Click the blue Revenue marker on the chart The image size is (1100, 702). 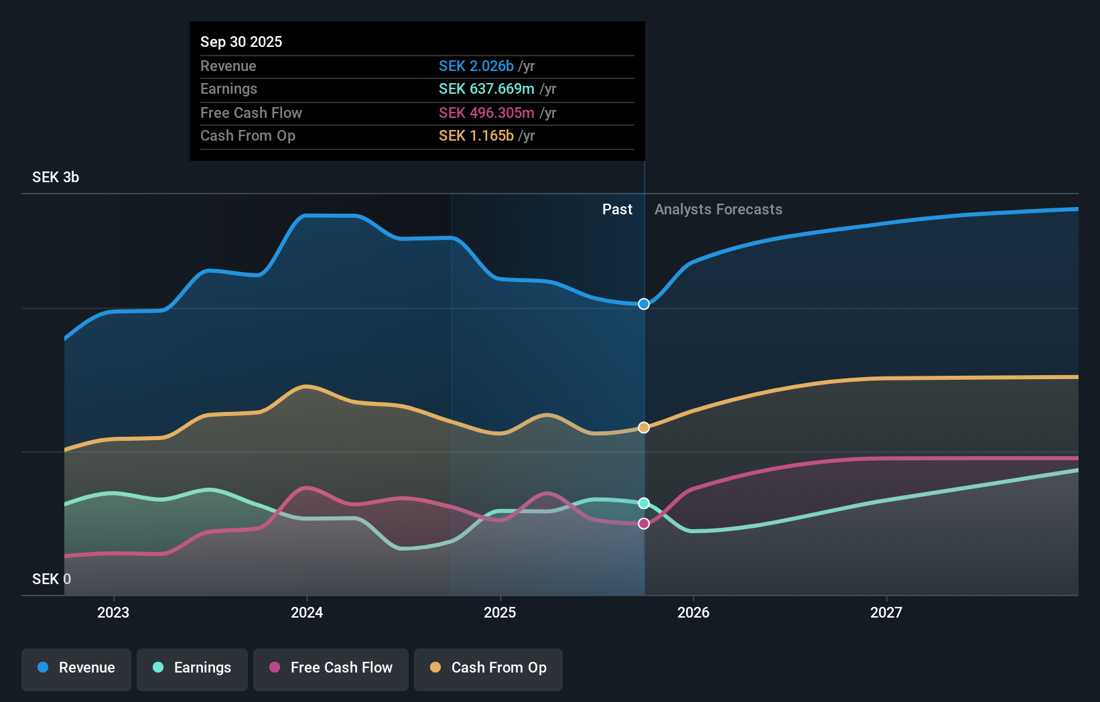click(x=643, y=303)
